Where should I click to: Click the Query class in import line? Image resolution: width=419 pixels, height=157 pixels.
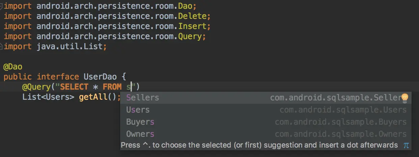pyautogui.click(x=192, y=36)
